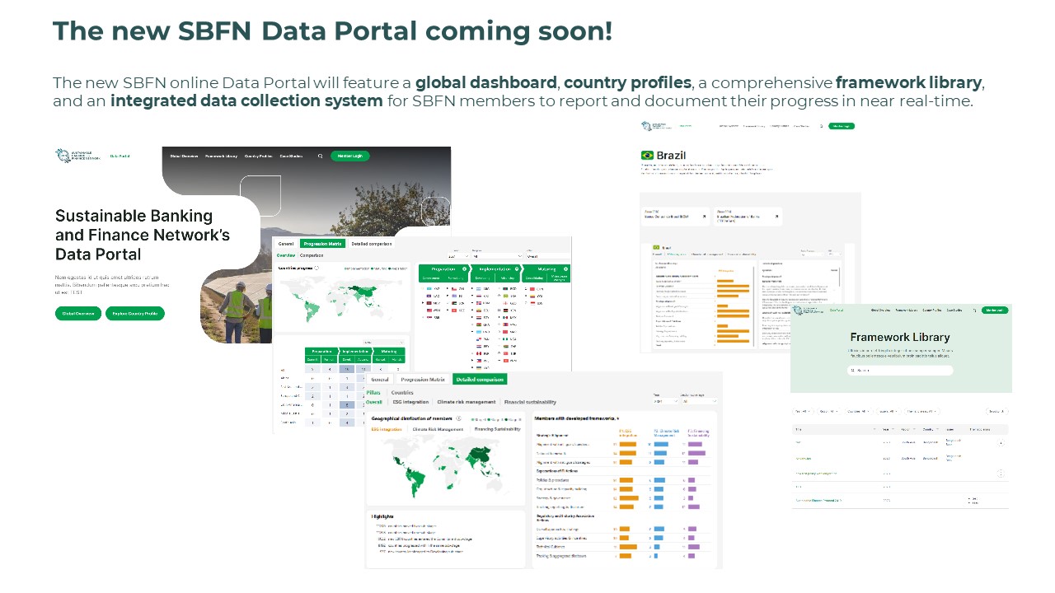The height and width of the screenshot is (593, 1055).
Task: Switch to the Comparison sub-tab
Action: (312, 255)
